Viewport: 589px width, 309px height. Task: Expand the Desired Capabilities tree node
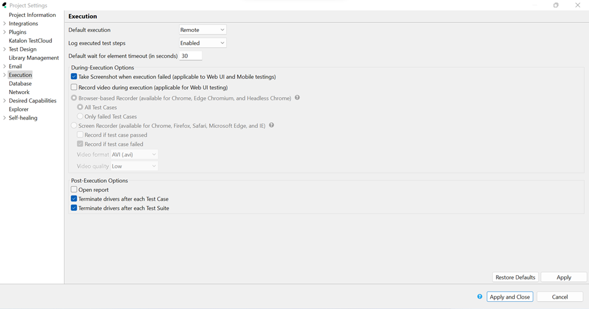pos(5,101)
